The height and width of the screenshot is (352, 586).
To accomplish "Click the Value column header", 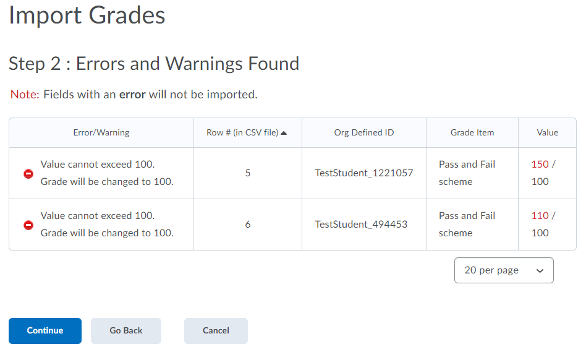I will point(547,132).
